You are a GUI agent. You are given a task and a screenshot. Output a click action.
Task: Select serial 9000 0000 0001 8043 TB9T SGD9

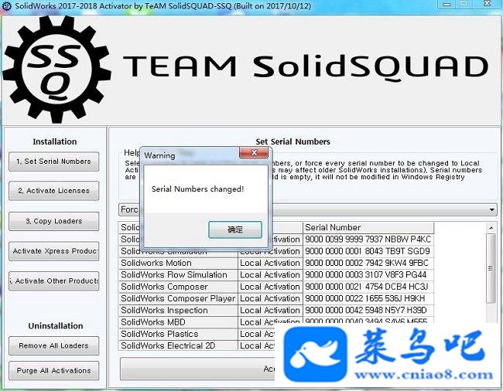368,251
